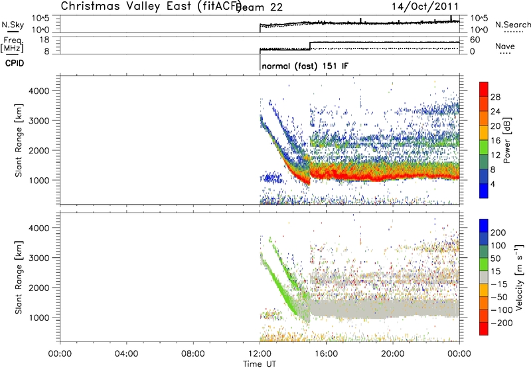Click the red swatch of the Power color bar
The image size is (531, 368).
pos(484,89)
